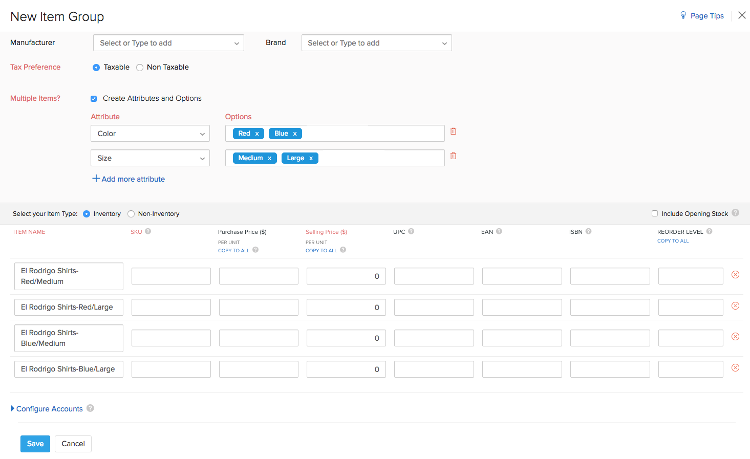Uncheck Create Attributes and Options
Image resolution: width=750 pixels, height=459 pixels.
94,98
